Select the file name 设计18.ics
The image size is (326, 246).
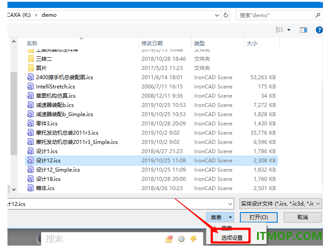(48, 179)
